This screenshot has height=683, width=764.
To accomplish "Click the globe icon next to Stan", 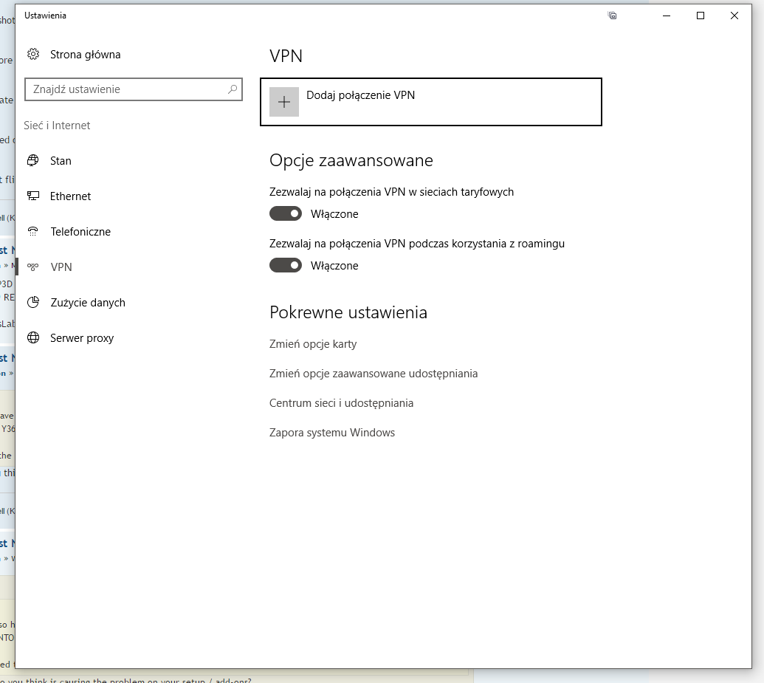I will point(33,161).
